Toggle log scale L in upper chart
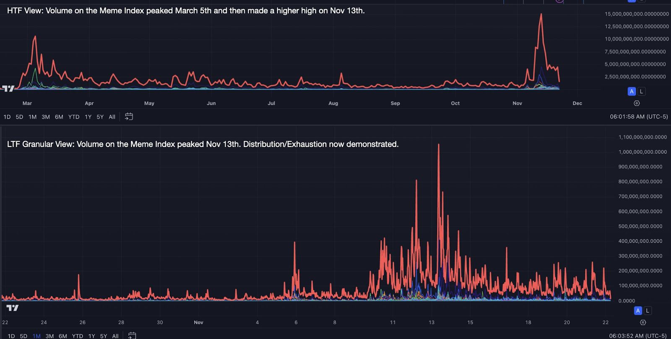Viewport: 671px width, 339px height. pos(641,91)
